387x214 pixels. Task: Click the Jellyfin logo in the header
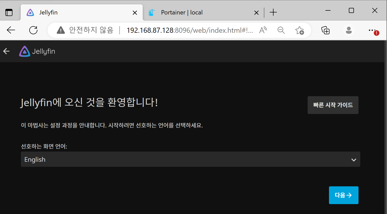click(25, 51)
